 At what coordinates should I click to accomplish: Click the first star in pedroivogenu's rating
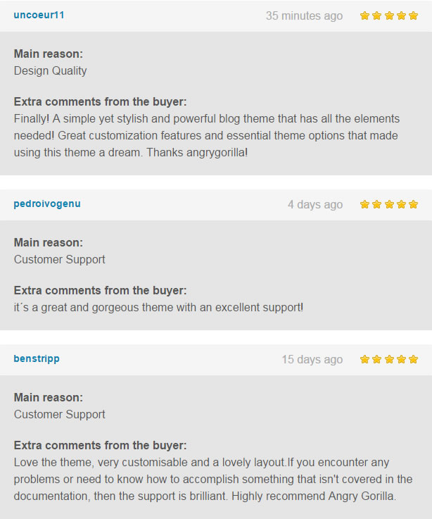pyautogui.click(x=364, y=204)
